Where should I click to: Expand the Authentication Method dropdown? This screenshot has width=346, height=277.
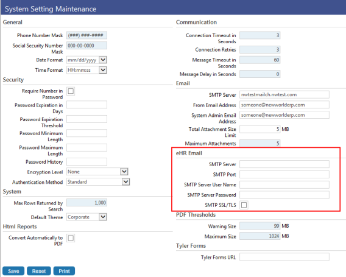(98, 182)
